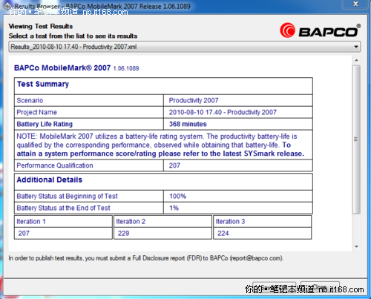The width and height of the screenshot is (371, 299).
Task: Click the 'Viewing Test Results' heading
Action: click(41, 27)
